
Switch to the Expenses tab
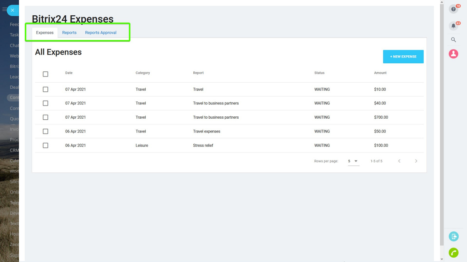[x=45, y=32]
